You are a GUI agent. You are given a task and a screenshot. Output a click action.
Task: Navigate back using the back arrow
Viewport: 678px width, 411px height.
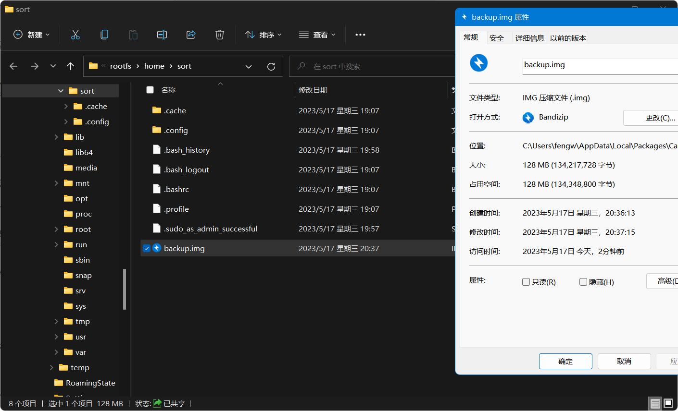[13, 66]
